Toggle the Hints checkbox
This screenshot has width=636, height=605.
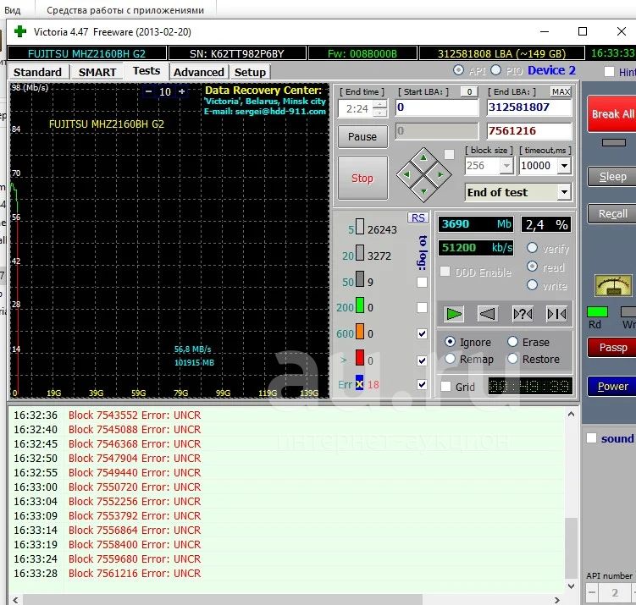pyautogui.click(x=609, y=72)
